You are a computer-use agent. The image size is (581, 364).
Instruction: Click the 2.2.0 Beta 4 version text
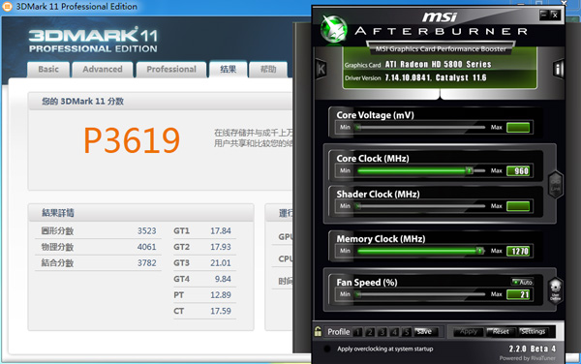click(532, 349)
